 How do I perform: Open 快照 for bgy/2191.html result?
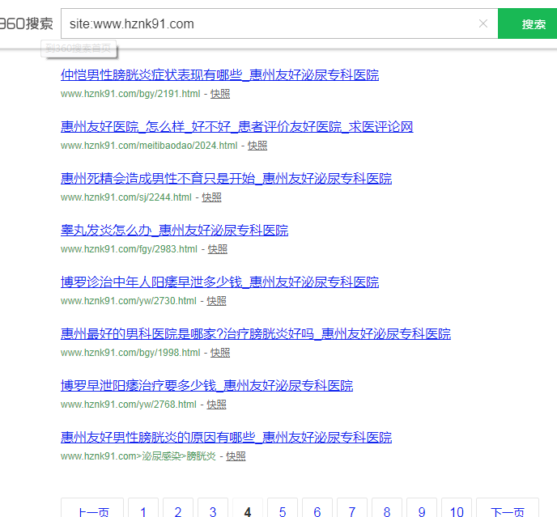click(220, 94)
